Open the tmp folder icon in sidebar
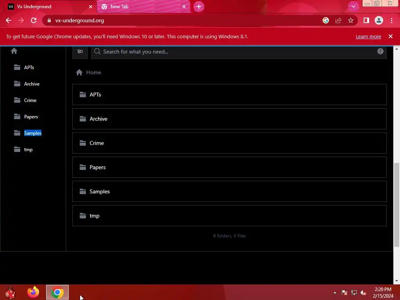This screenshot has height=300, width=400. tap(17, 150)
